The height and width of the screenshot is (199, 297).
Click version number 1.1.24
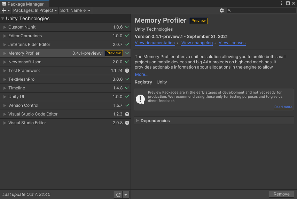pos(117,71)
